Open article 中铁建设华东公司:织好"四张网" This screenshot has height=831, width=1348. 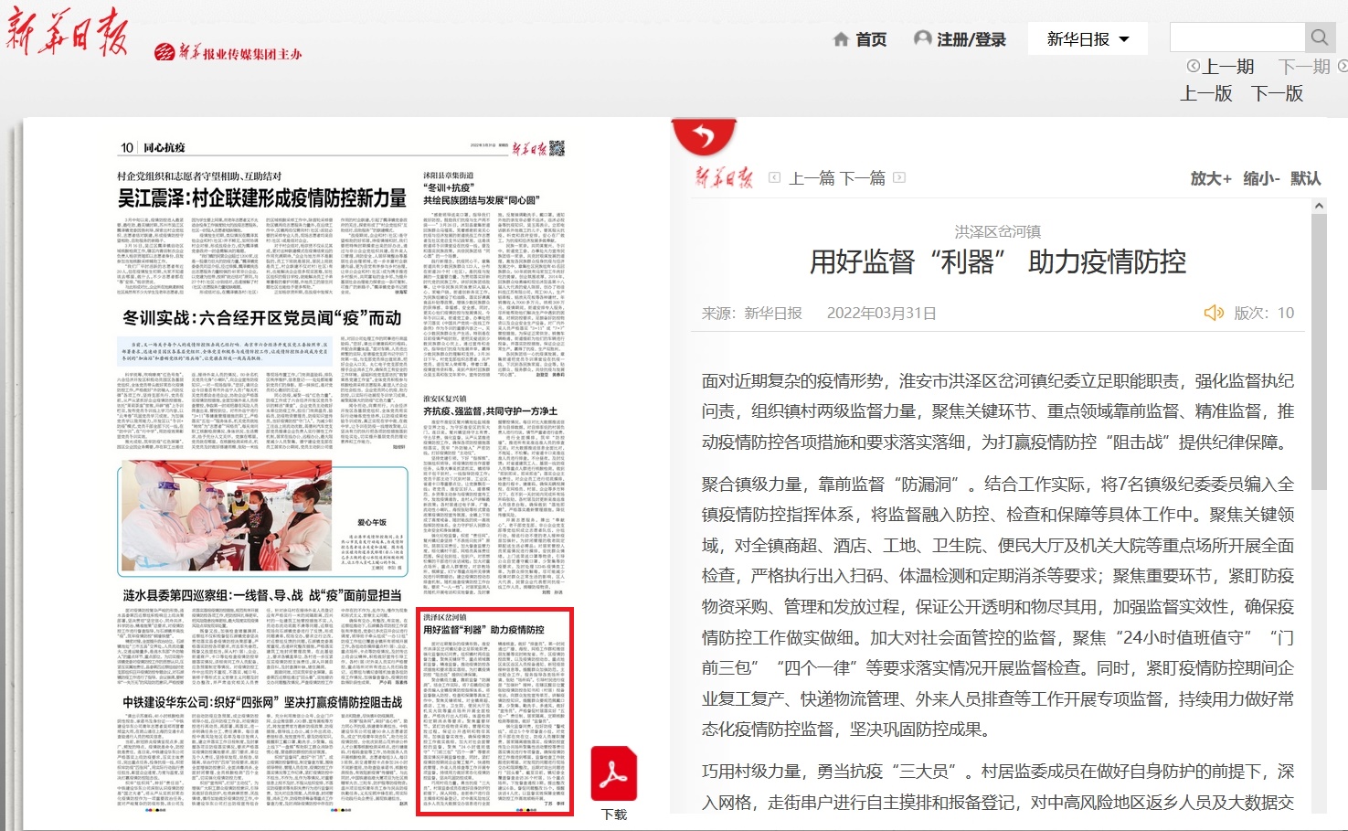pyautogui.click(x=262, y=702)
